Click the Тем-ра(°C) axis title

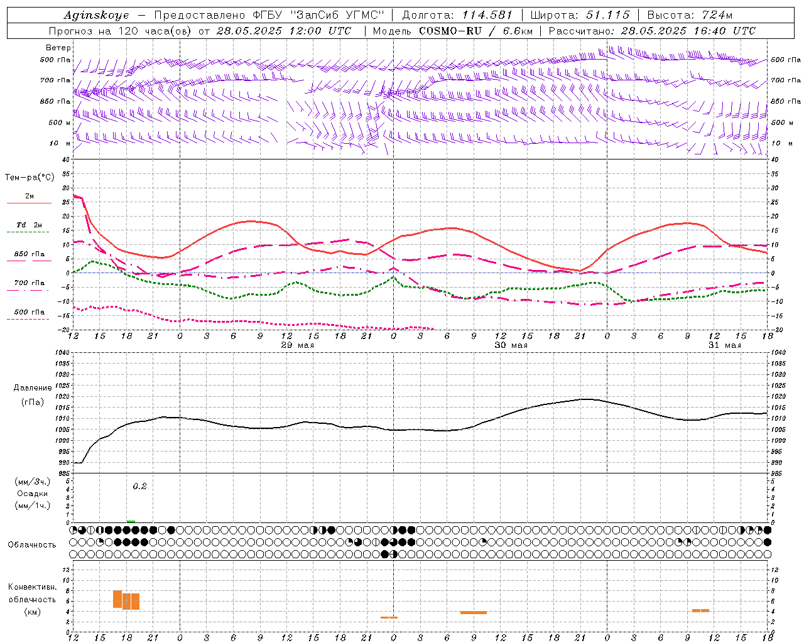click(30, 178)
